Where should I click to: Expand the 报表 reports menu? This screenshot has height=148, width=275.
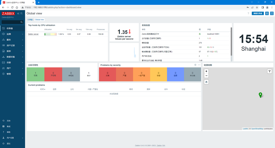(12, 51)
